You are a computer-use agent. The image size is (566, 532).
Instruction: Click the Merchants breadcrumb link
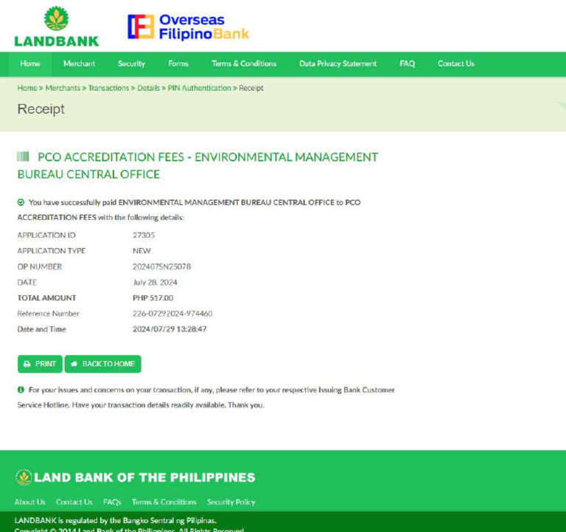[63, 88]
